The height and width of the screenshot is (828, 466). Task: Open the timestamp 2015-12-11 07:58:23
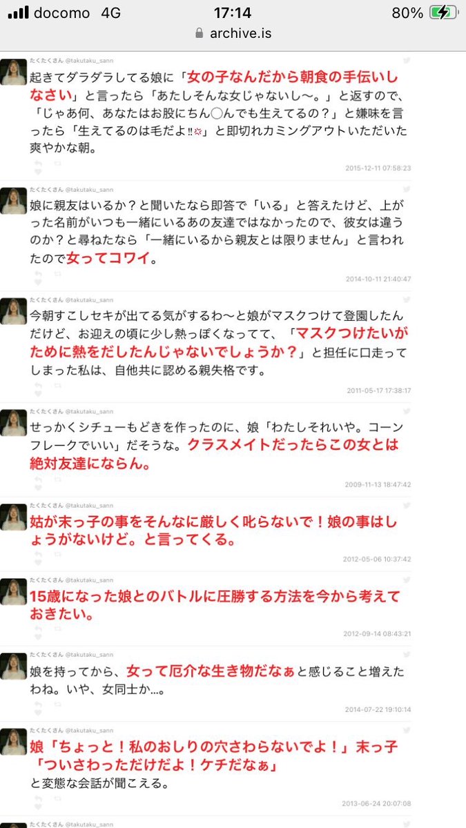tap(378, 168)
